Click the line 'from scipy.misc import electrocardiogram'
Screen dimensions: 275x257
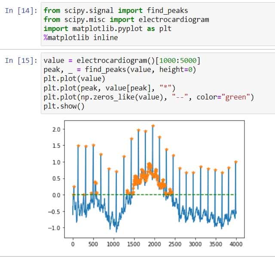[126, 19]
